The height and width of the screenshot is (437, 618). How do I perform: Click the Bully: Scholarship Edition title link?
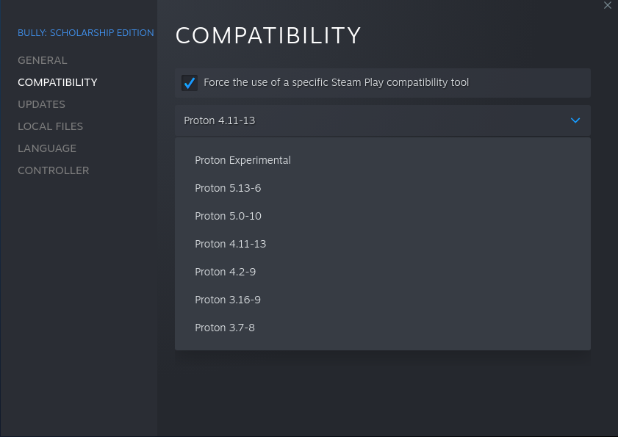[85, 33]
